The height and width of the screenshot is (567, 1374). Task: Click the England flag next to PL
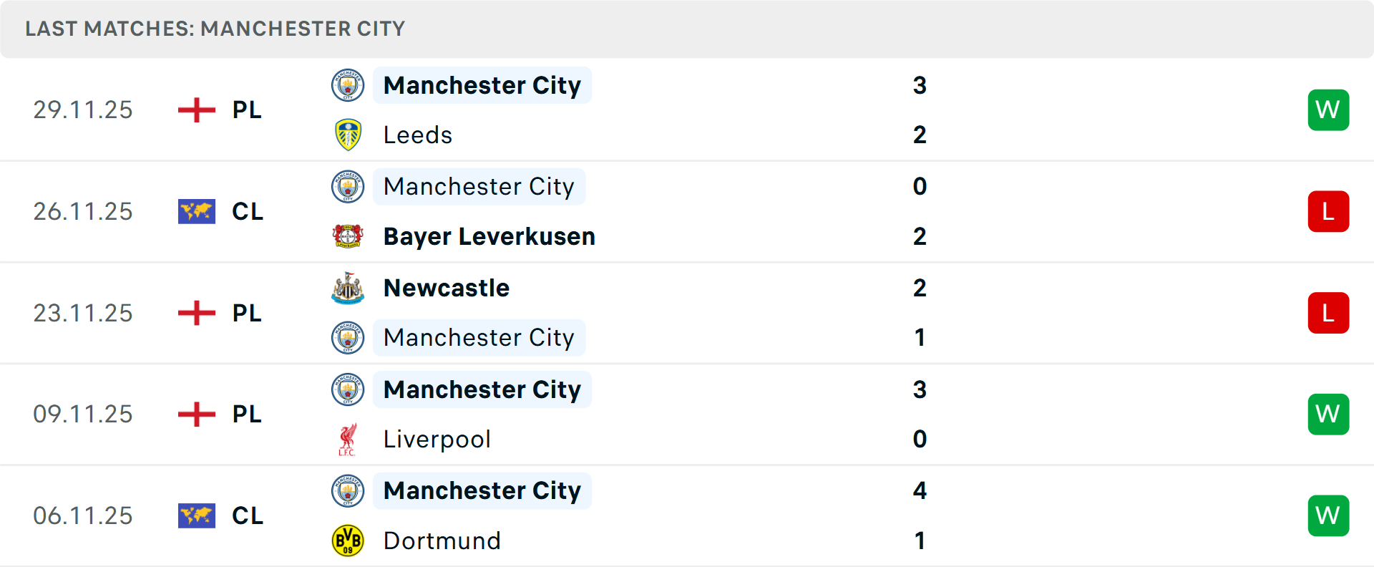(195, 110)
